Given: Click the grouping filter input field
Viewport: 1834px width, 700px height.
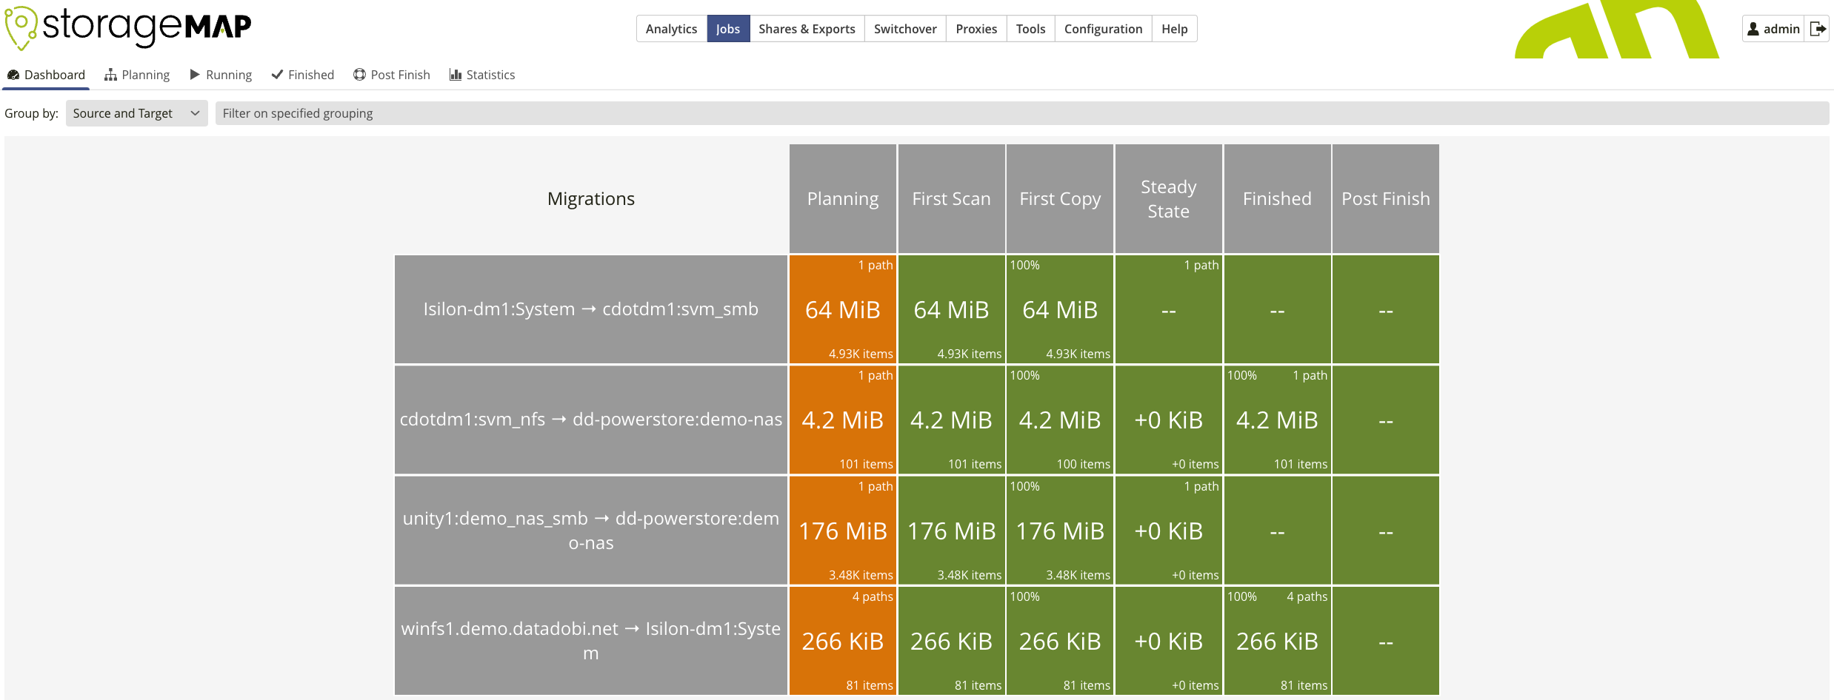Looking at the screenshot, I should click(x=667, y=113).
